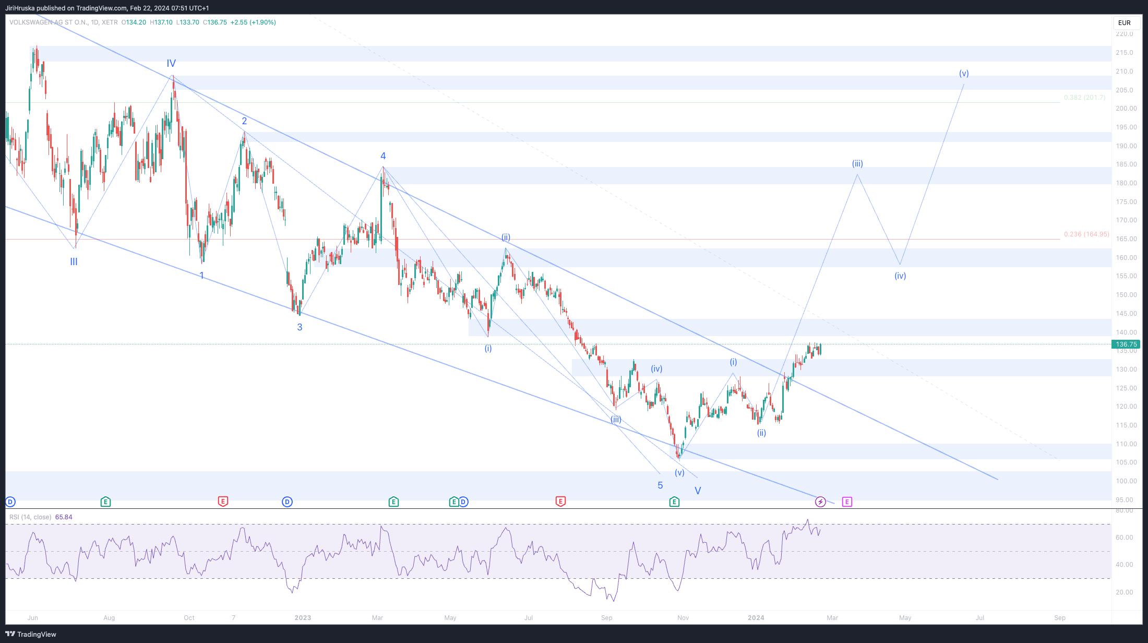Open the EUR currency selector
The height and width of the screenshot is (643, 1148).
1125,23
